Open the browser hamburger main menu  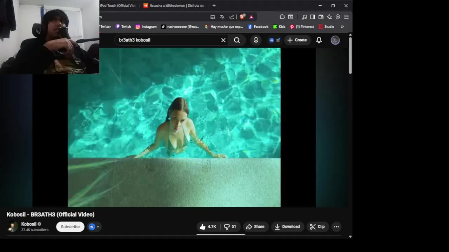[346, 17]
